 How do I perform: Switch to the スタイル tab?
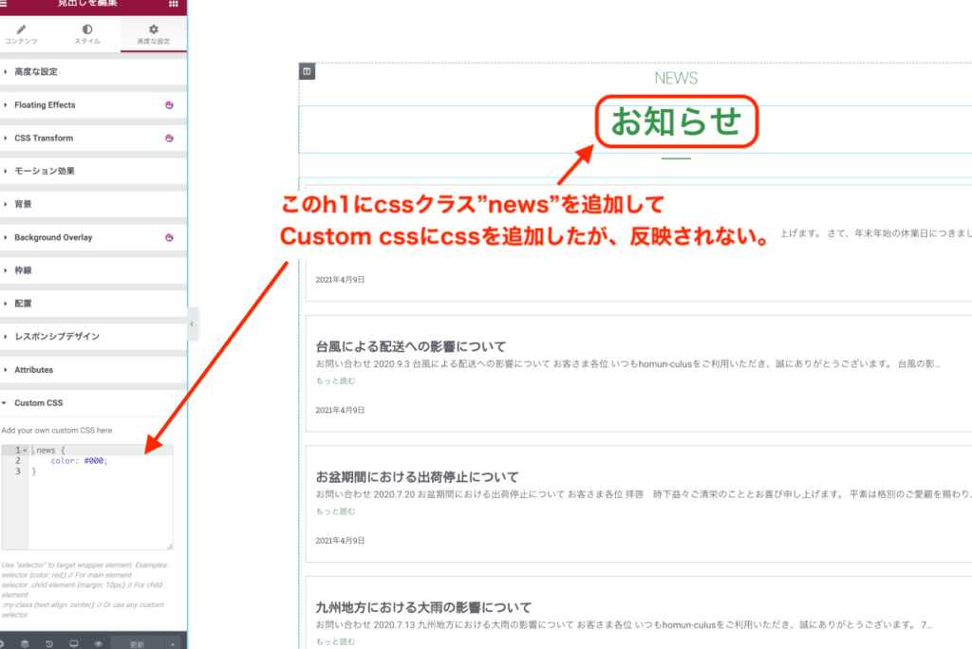(86, 35)
